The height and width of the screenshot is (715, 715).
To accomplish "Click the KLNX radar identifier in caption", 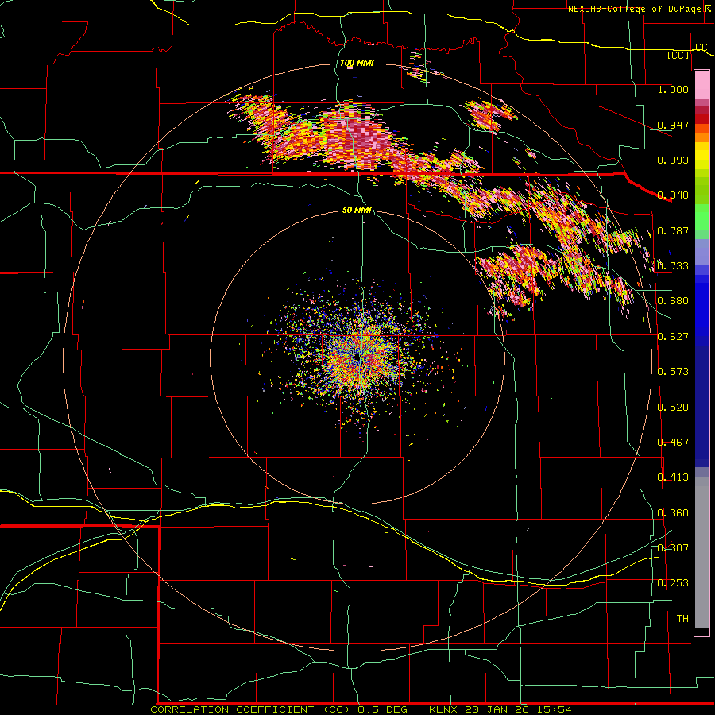I will 443,709.
